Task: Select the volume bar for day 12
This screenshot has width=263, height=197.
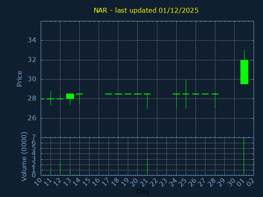Action: click(x=60, y=168)
